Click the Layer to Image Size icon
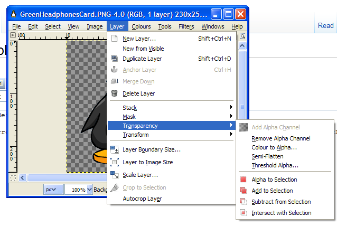The image size is (337, 226). coord(115,162)
